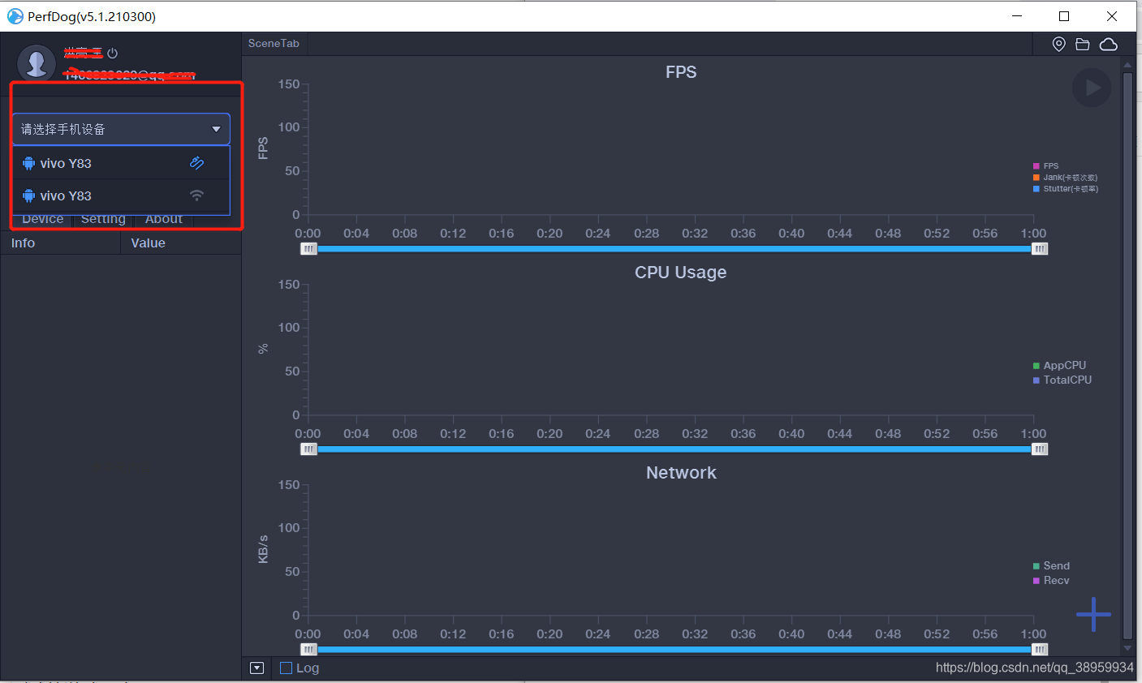Select vivo Y83 via WiFi connection
The height and width of the screenshot is (683, 1142).
tap(121, 195)
